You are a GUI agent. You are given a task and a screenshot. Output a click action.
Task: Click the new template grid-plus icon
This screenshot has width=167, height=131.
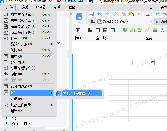coord(93,22)
